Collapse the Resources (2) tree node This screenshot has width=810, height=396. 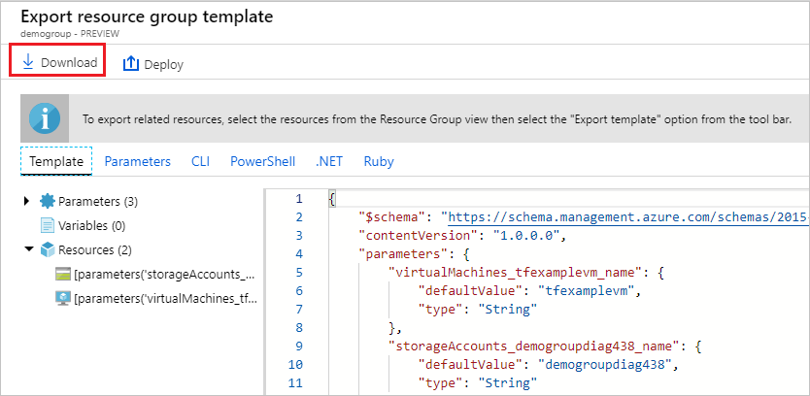pos(27,250)
